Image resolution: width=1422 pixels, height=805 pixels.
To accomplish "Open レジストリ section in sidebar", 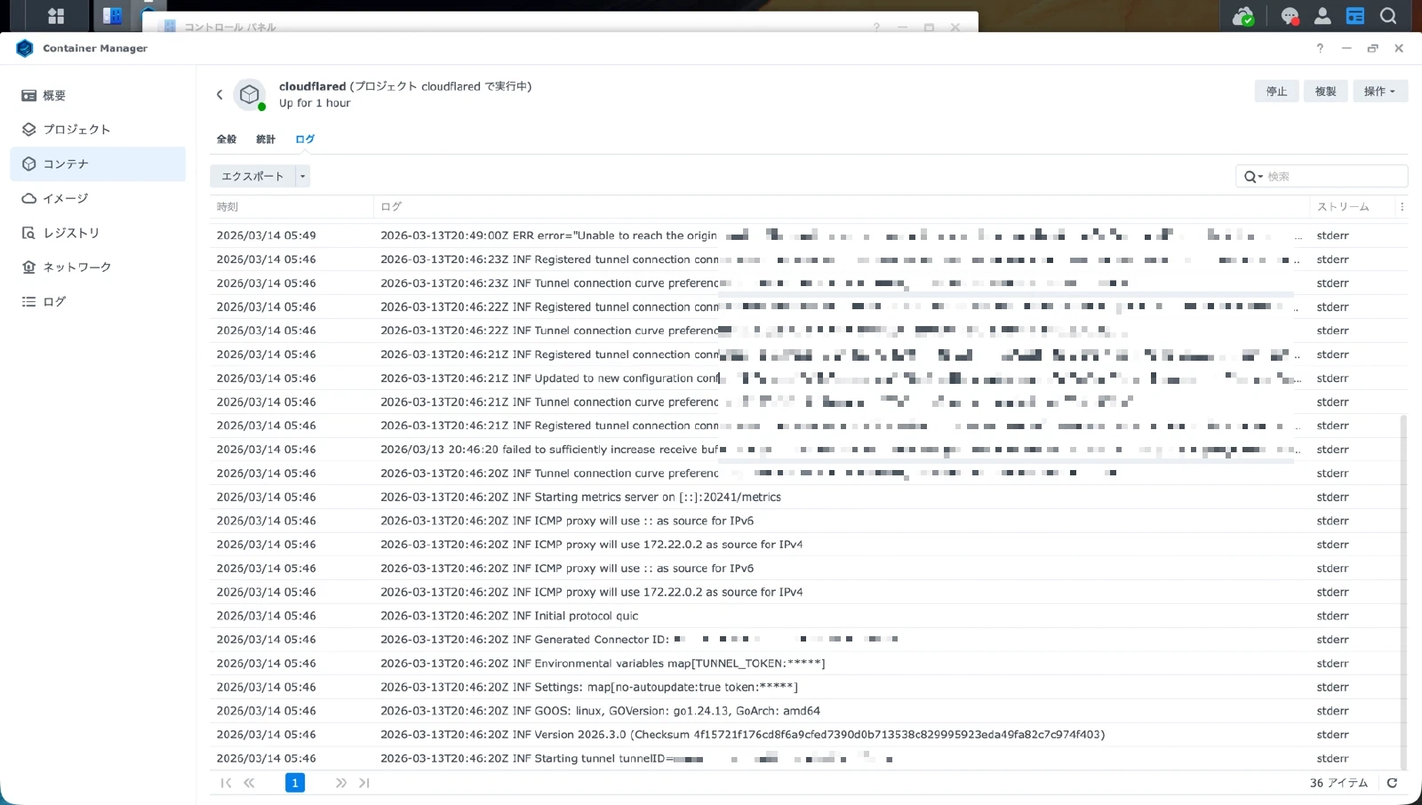I will (x=98, y=233).
